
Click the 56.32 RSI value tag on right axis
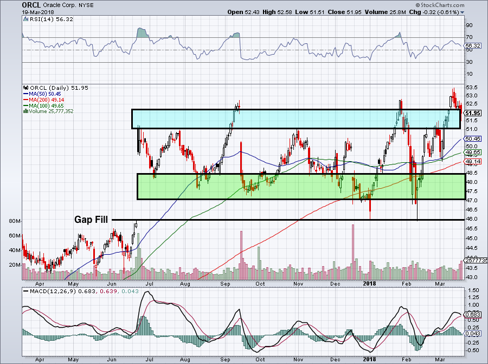tap(473, 46)
